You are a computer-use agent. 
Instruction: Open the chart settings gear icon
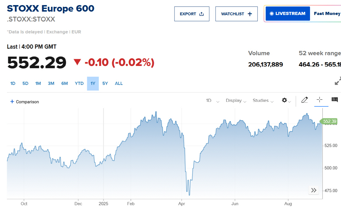pyautogui.click(x=285, y=100)
